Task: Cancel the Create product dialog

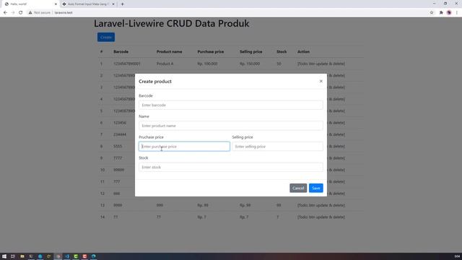Action: pos(298,188)
